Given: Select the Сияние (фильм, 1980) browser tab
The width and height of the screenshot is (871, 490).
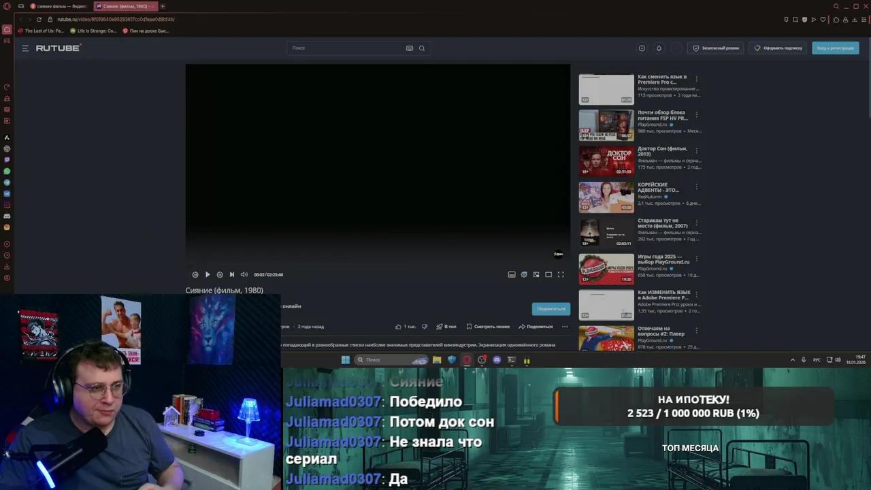Looking at the screenshot, I should [126, 6].
